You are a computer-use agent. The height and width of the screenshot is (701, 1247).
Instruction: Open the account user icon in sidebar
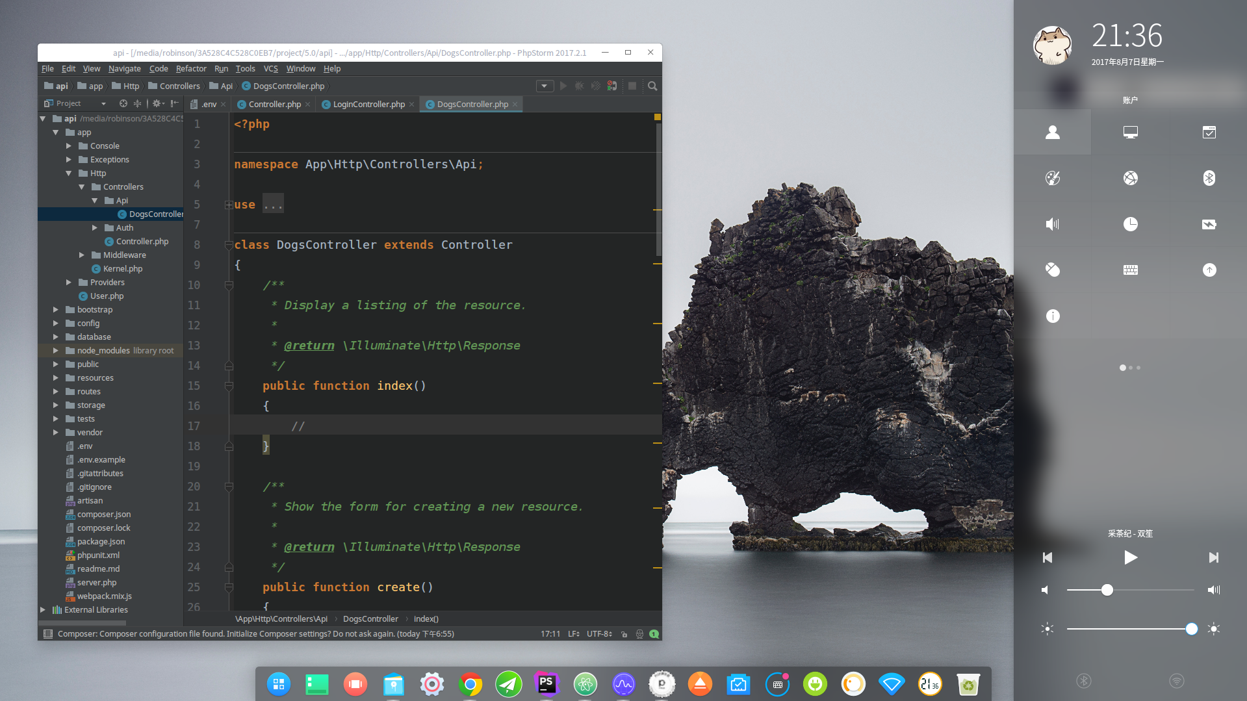click(1053, 132)
